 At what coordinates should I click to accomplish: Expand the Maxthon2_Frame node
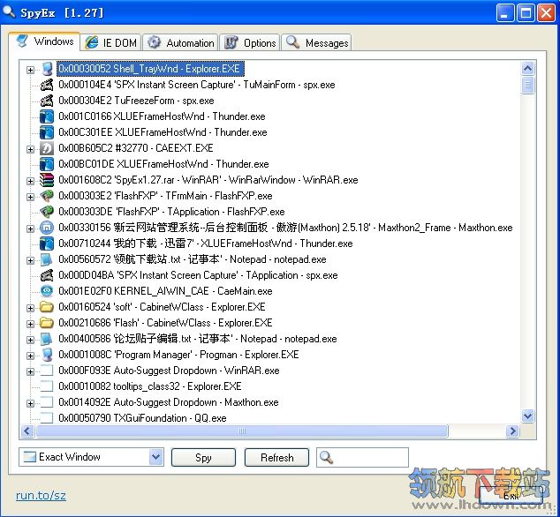click(x=30, y=229)
